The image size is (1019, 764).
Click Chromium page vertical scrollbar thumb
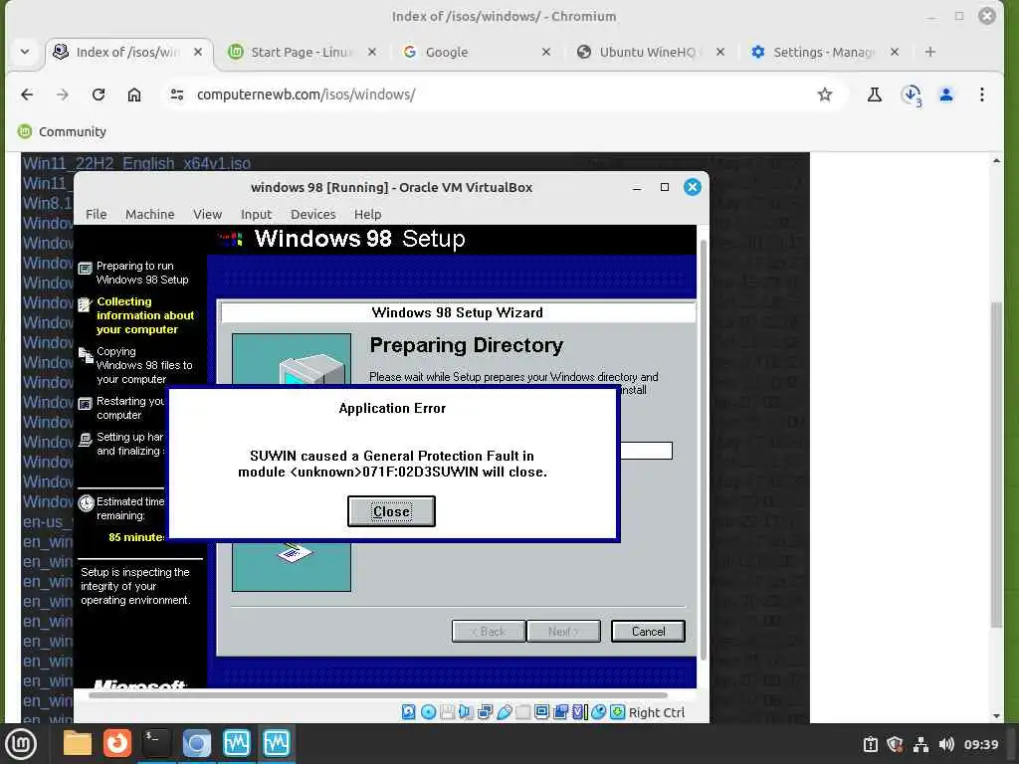pyautogui.click(x=996, y=465)
